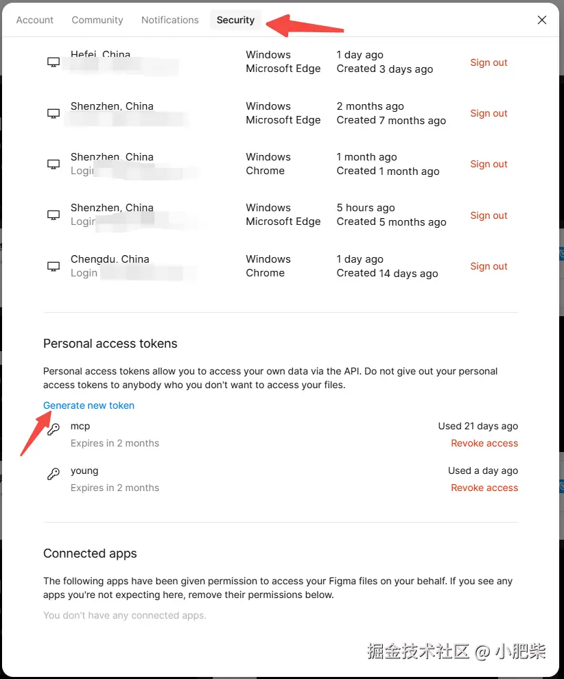This screenshot has width=564, height=679.
Task: Click the desktop icon for first Shenzhen session
Action: (53, 113)
